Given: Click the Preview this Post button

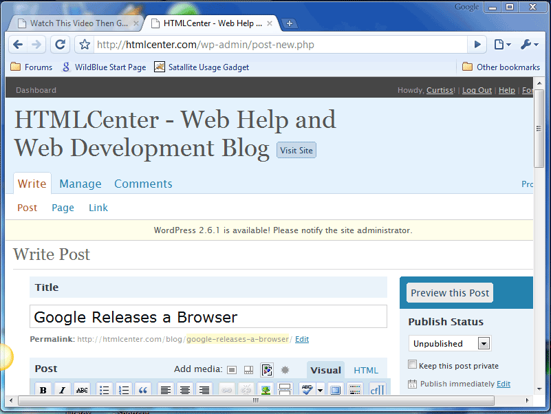Looking at the screenshot, I should pos(450,293).
